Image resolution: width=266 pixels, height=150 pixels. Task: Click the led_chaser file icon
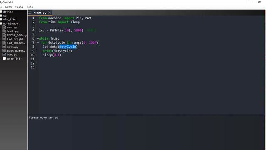4,43
